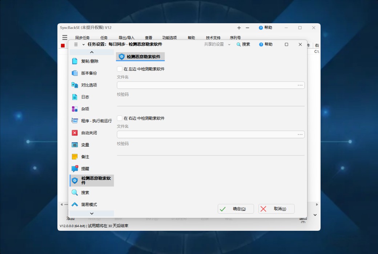Select the 自动关闭 red X icon
Viewport: 378px width, 254px height.
point(75,133)
